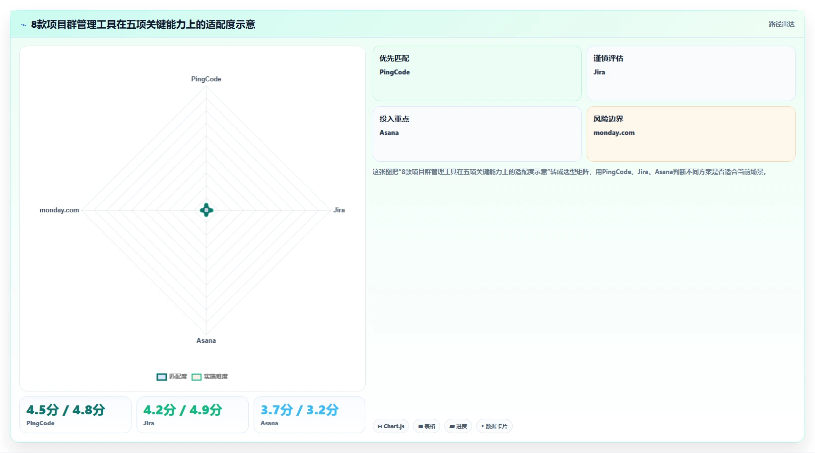Open the 谨慎评估 Jira card

pyautogui.click(x=691, y=73)
